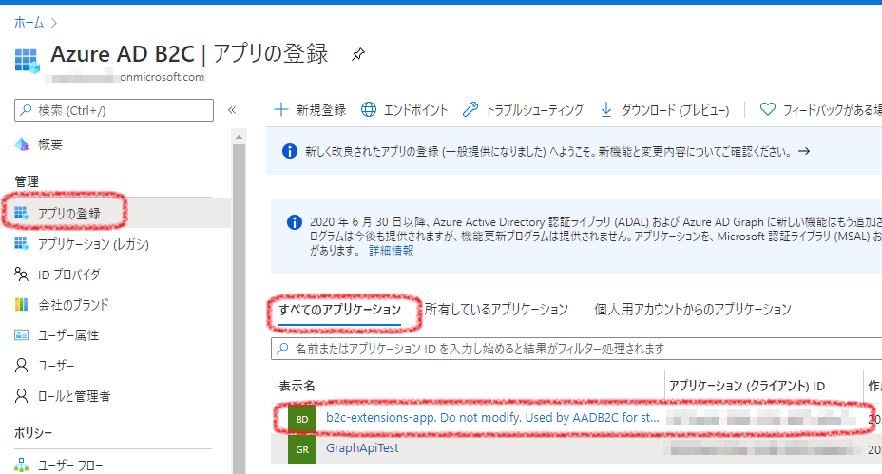
Task: Open フィードバック toolbar item
Action: coord(820,109)
